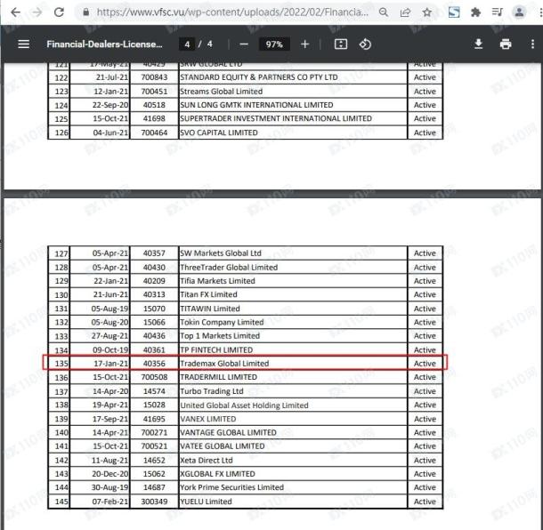Print the PDF document
The width and height of the screenshot is (543, 530).
point(506,44)
